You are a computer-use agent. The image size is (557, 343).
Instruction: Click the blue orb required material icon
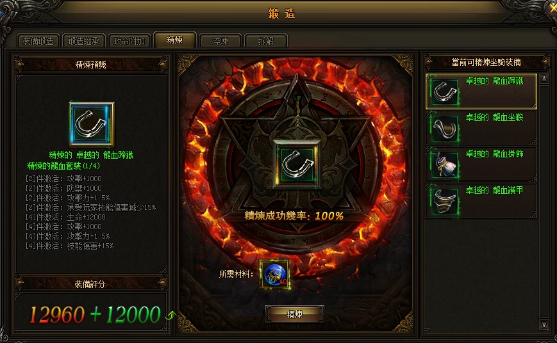(275, 274)
